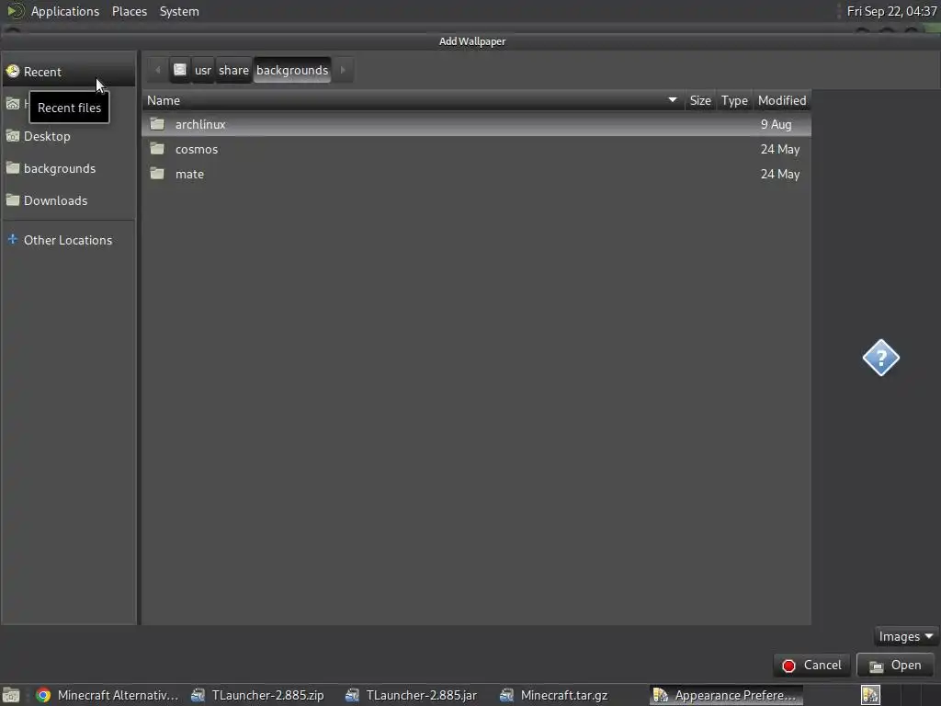Click the path bar right arrow

343,70
